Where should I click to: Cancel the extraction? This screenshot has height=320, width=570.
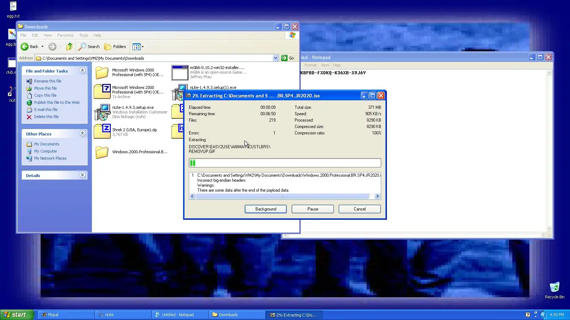click(x=360, y=209)
